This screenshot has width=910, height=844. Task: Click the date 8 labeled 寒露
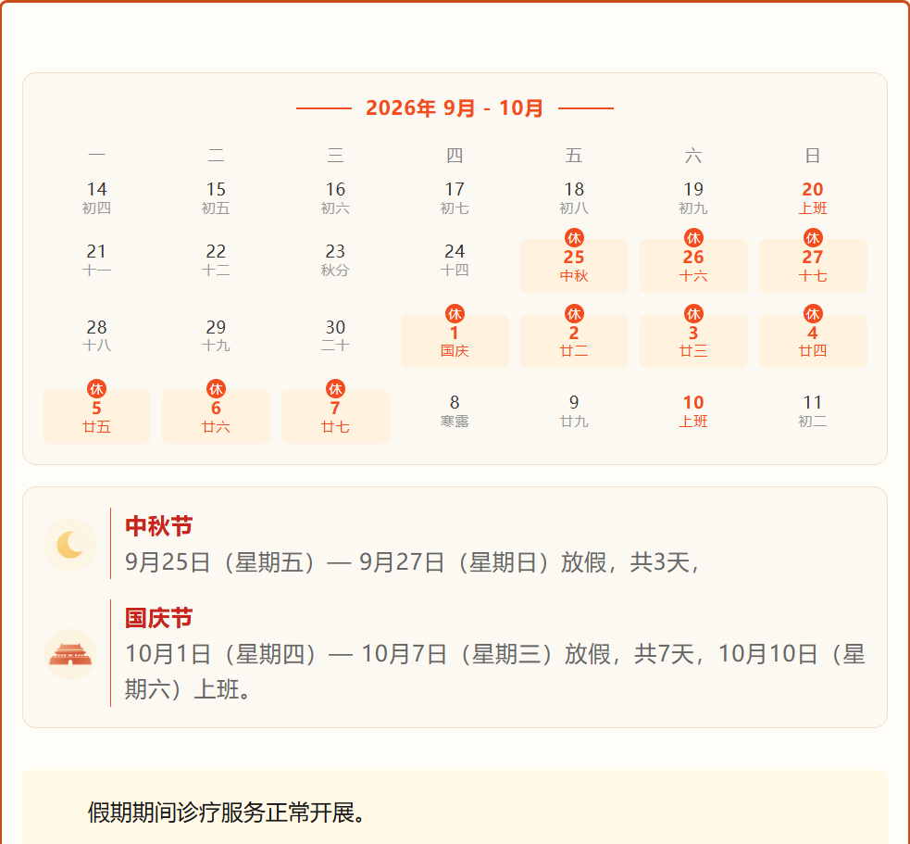(x=455, y=411)
